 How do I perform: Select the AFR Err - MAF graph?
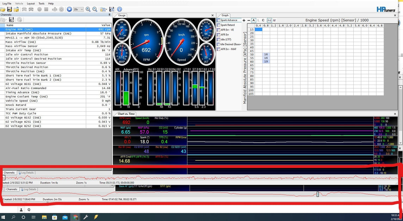coord(228,49)
